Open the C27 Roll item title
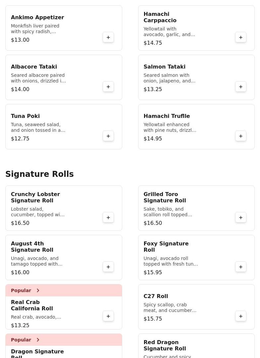Screen dimensions: 260x358 pos(156,296)
